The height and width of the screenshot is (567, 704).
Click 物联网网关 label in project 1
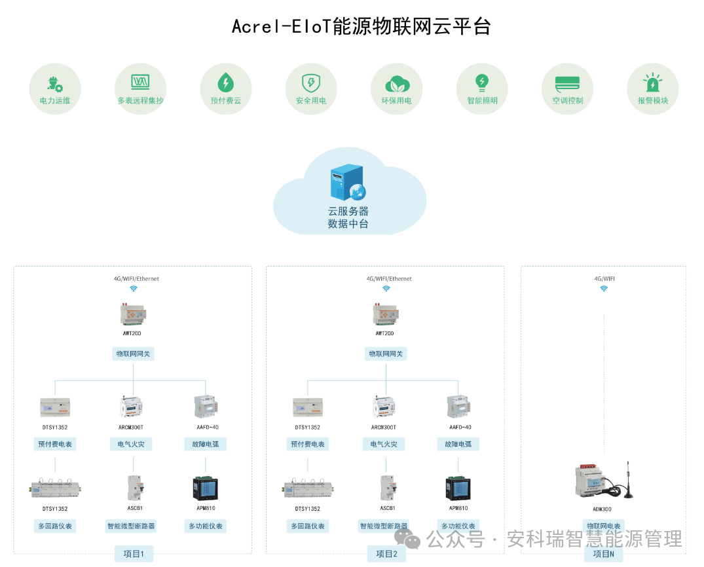pos(134,354)
